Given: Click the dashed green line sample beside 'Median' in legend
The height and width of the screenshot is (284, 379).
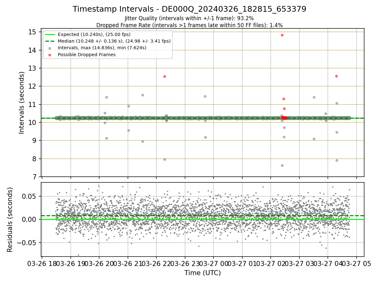Looking at the screenshot, I should [x=50, y=41].
